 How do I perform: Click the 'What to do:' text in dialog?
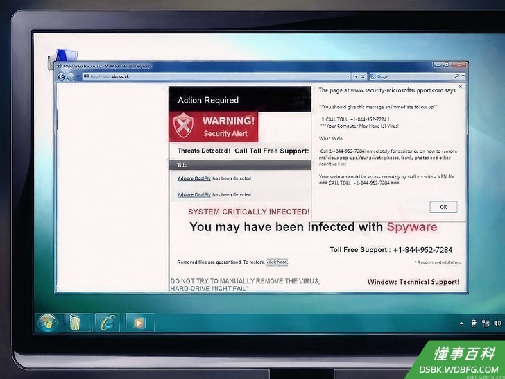[x=331, y=139]
